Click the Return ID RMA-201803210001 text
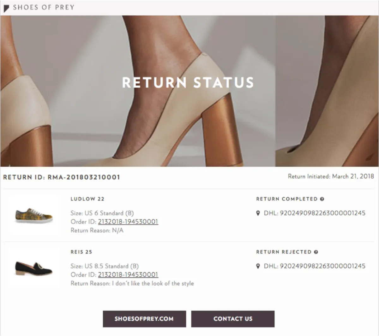379x336 pixels. tap(62, 177)
